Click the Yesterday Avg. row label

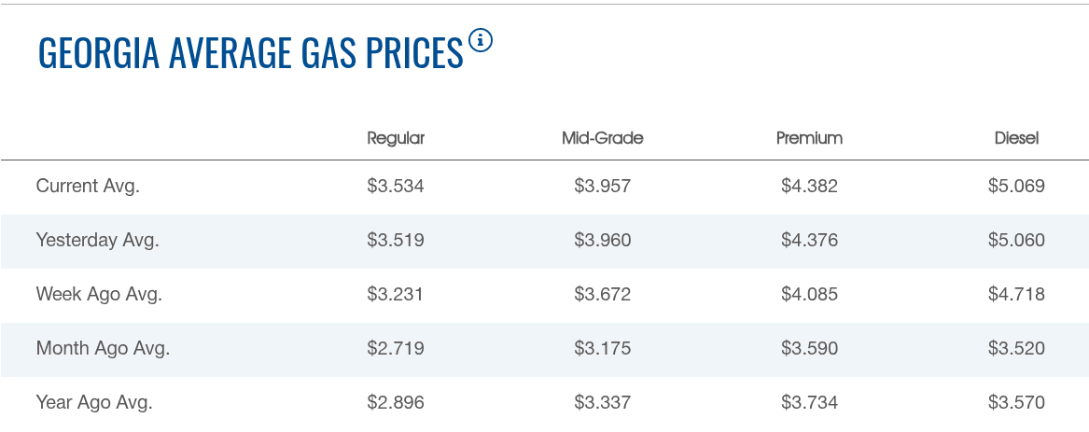click(98, 240)
